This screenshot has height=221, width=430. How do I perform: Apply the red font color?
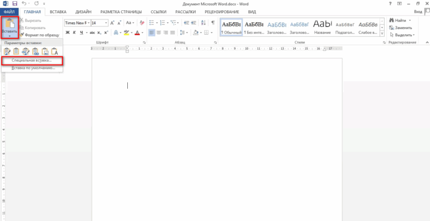point(137,33)
